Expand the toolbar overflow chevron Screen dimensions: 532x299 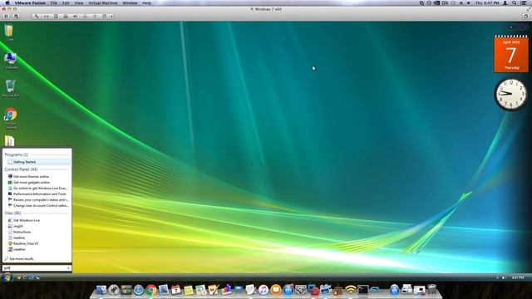coord(111,17)
